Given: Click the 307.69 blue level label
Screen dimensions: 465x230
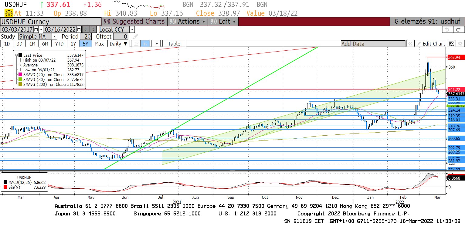Looking at the screenshot, I should pyautogui.click(x=456, y=130).
